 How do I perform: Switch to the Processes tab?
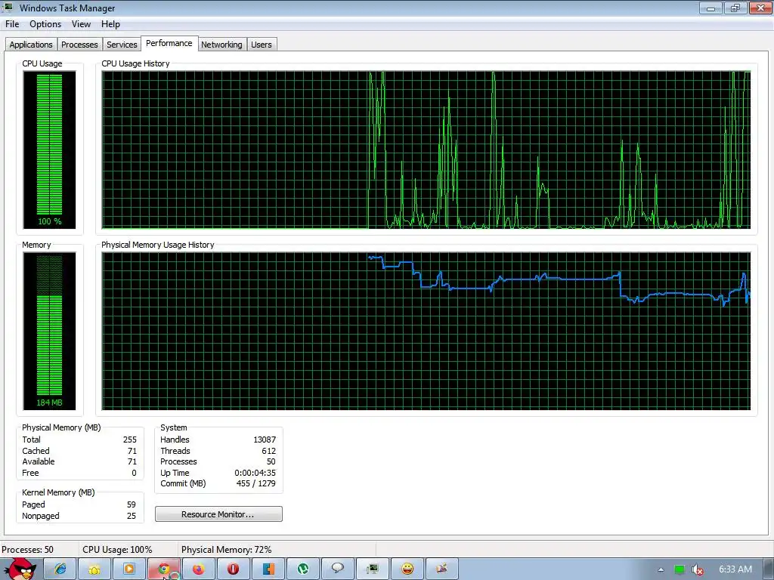[79, 45]
